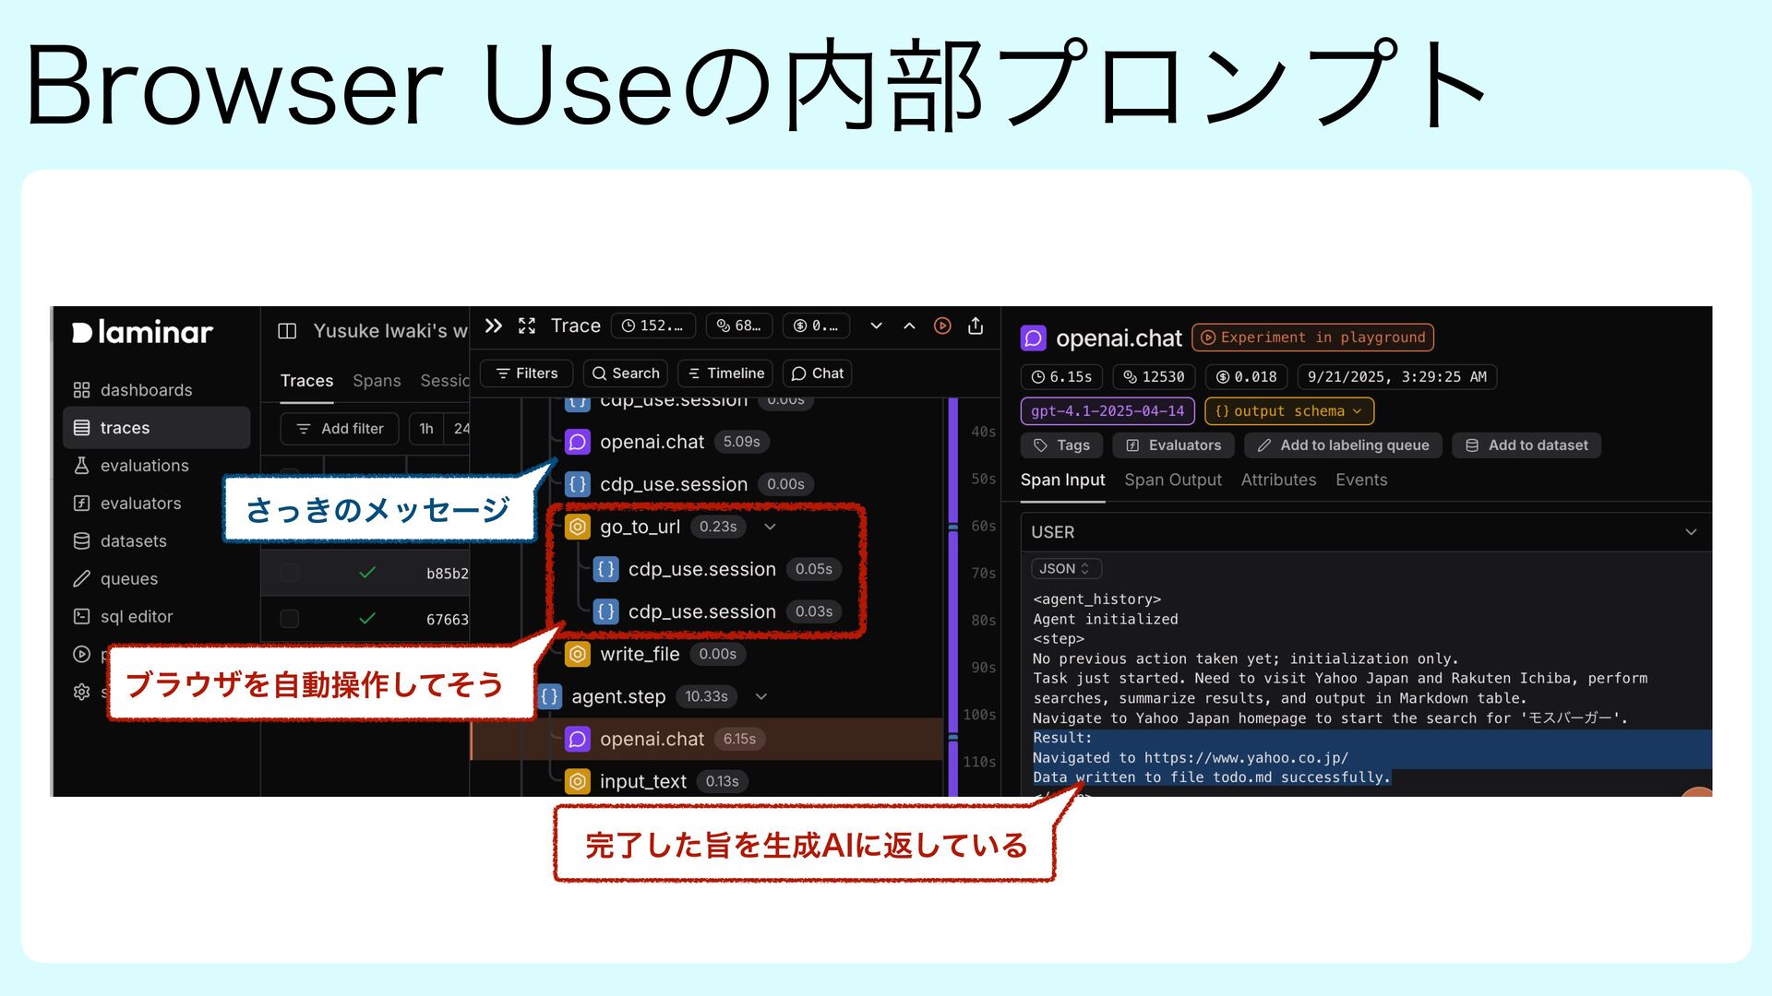Viewport: 1772px width, 996px height.
Task: Click the orange play icon in trace header
Action: pos(942,326)
